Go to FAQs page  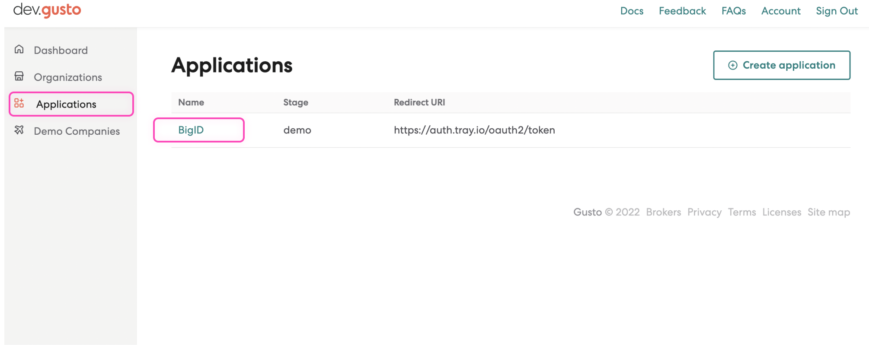[733, 11]
